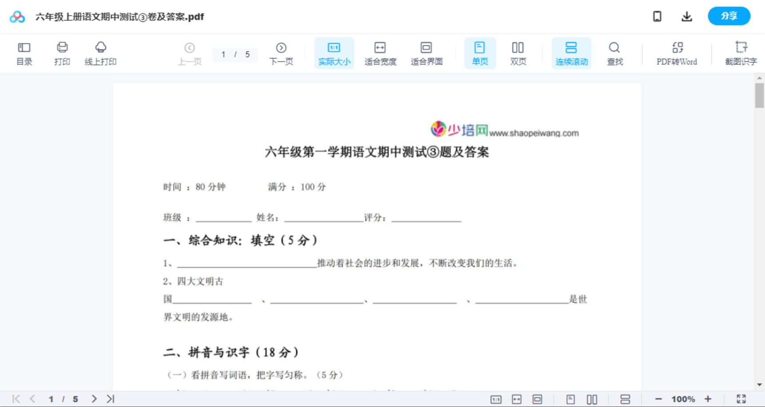Select 适合界面 fit-to-page zoom
765x407 pixels.
pos(426,53)
